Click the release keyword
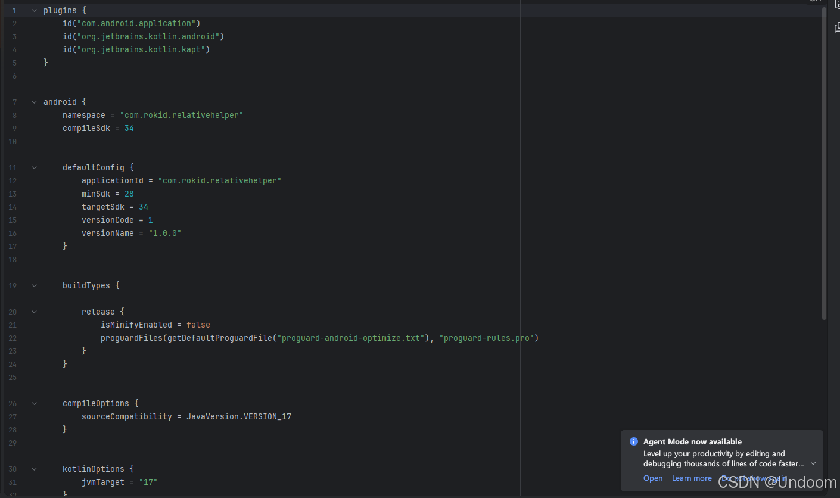 point(98,312)
